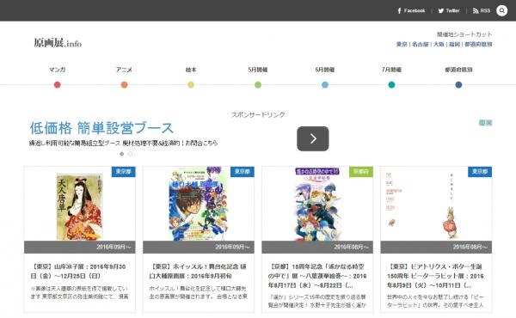Open 【東京】ホイッスル！舞台化記念 article title
The width and height of the screenshot is (516, 318).
pos(198,272)
